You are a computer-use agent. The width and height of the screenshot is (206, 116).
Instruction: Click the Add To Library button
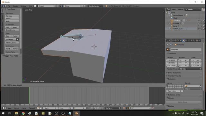click(x=12, y=43)
